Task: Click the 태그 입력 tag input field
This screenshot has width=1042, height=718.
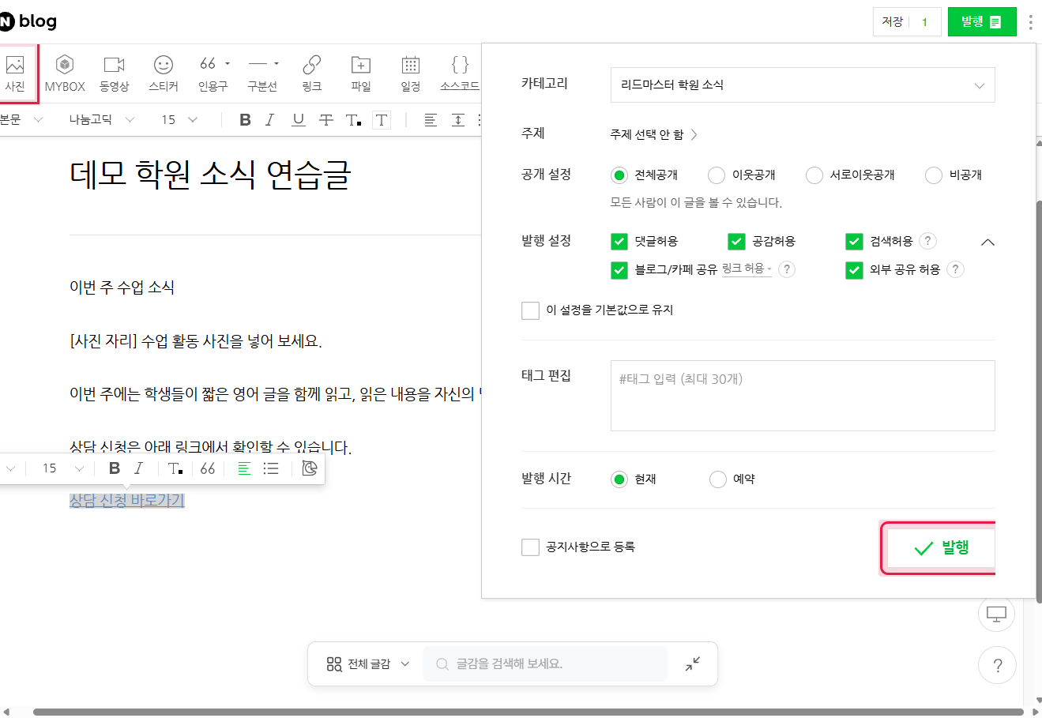Action: (x=803, y=396)
